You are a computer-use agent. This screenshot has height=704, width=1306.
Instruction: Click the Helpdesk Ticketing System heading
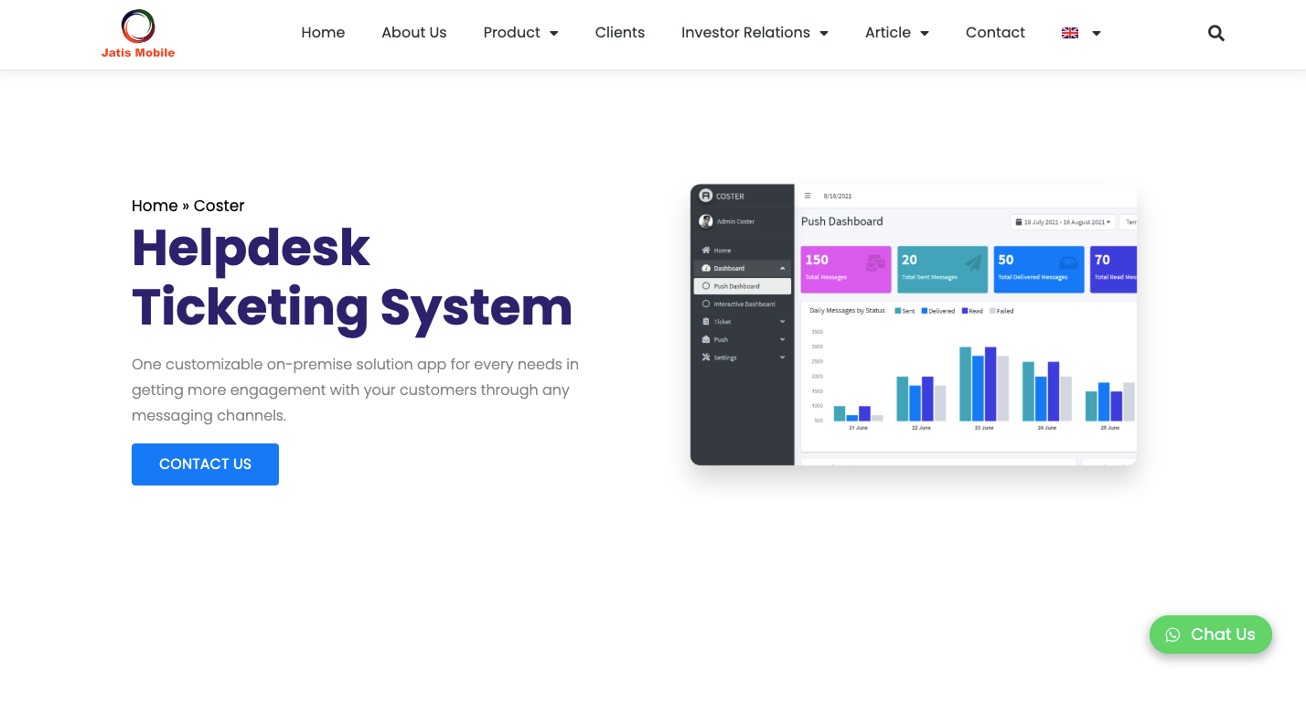tap(352, 277)
